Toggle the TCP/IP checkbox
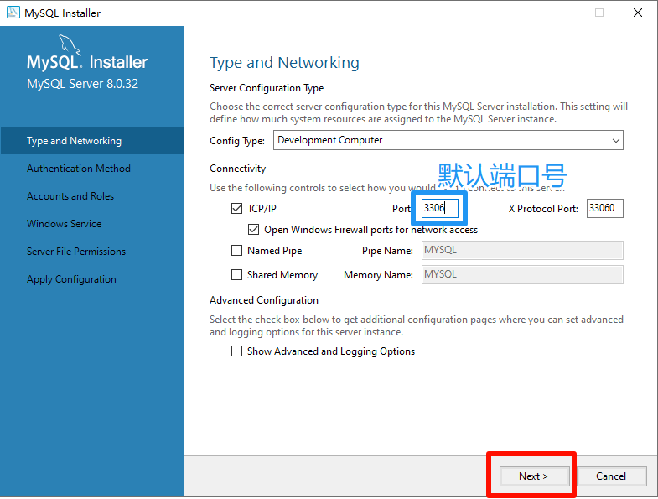658x499 pixels. [x=236, y=208]
